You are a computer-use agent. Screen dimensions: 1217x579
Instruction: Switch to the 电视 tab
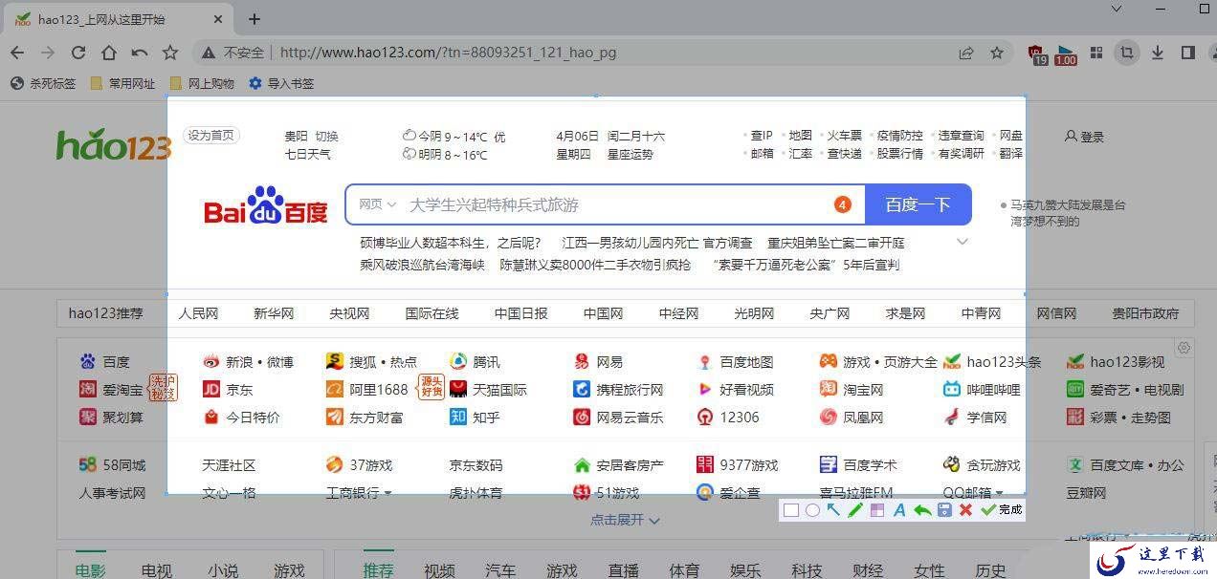click(x=157, y=569)
